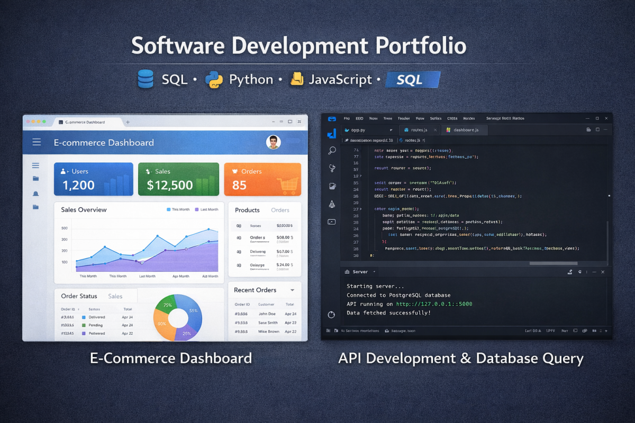The width and height of the screenshot is (635, 423).
Task: Click the circular sync icon at the sidebar bottom
Action: pos(332,315)
